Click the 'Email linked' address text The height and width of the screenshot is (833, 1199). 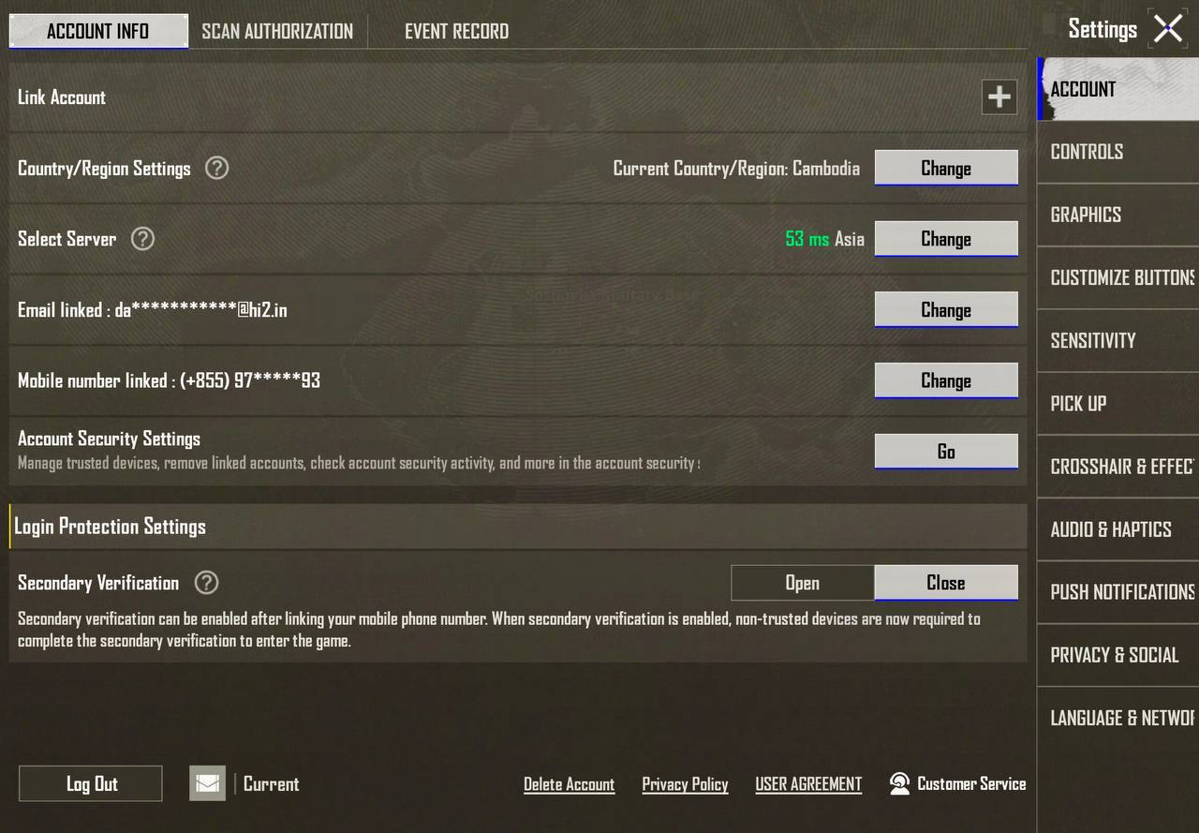[153, 310]
